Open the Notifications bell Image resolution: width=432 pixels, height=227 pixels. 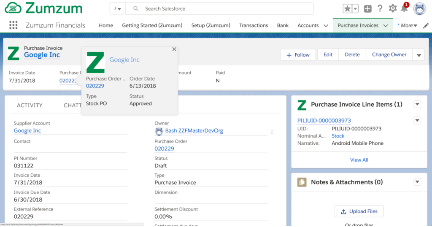point(405,8)
